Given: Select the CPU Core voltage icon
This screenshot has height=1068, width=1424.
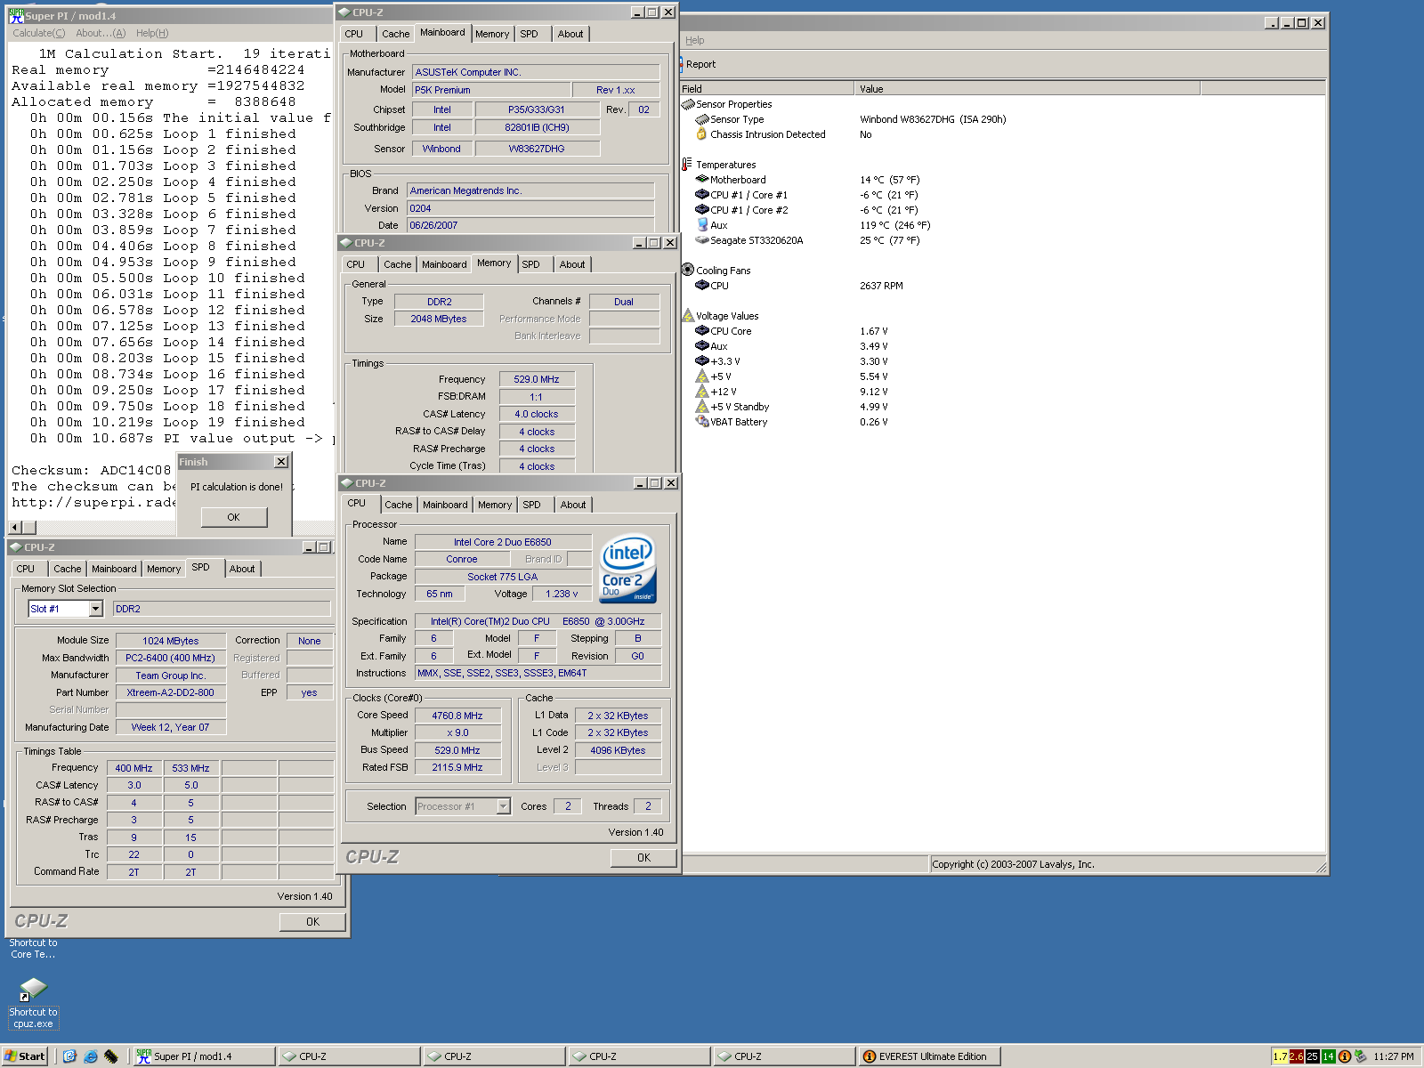Looking at the screenshot, I should 701,331.
